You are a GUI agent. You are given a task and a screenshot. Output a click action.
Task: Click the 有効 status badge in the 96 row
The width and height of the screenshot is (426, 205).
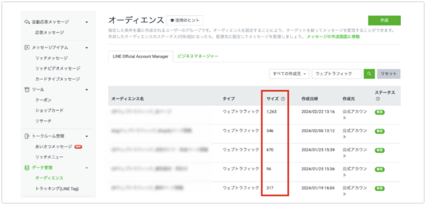(x=380, y=169)
